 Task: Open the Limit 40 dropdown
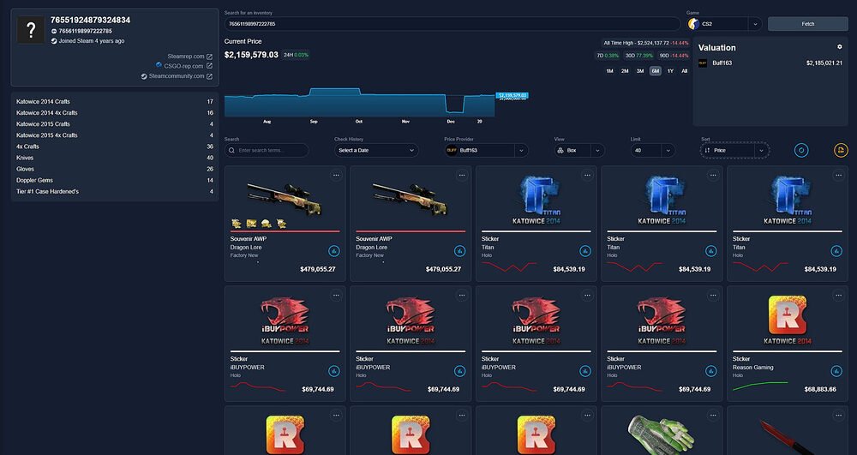653,150
